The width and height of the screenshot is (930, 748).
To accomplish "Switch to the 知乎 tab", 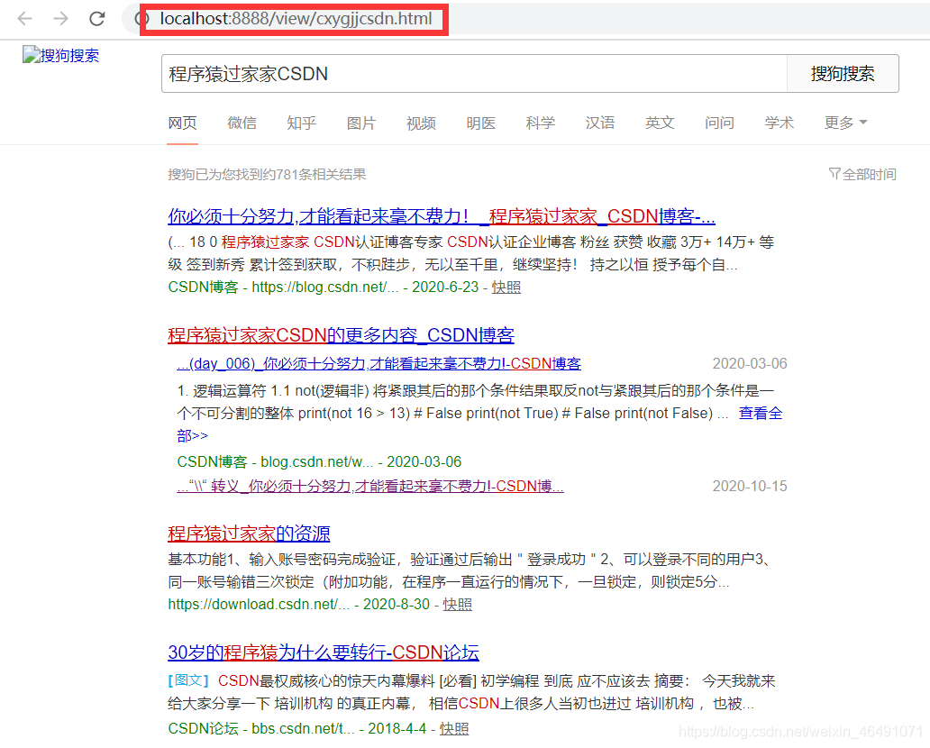I will pos(301,123).
